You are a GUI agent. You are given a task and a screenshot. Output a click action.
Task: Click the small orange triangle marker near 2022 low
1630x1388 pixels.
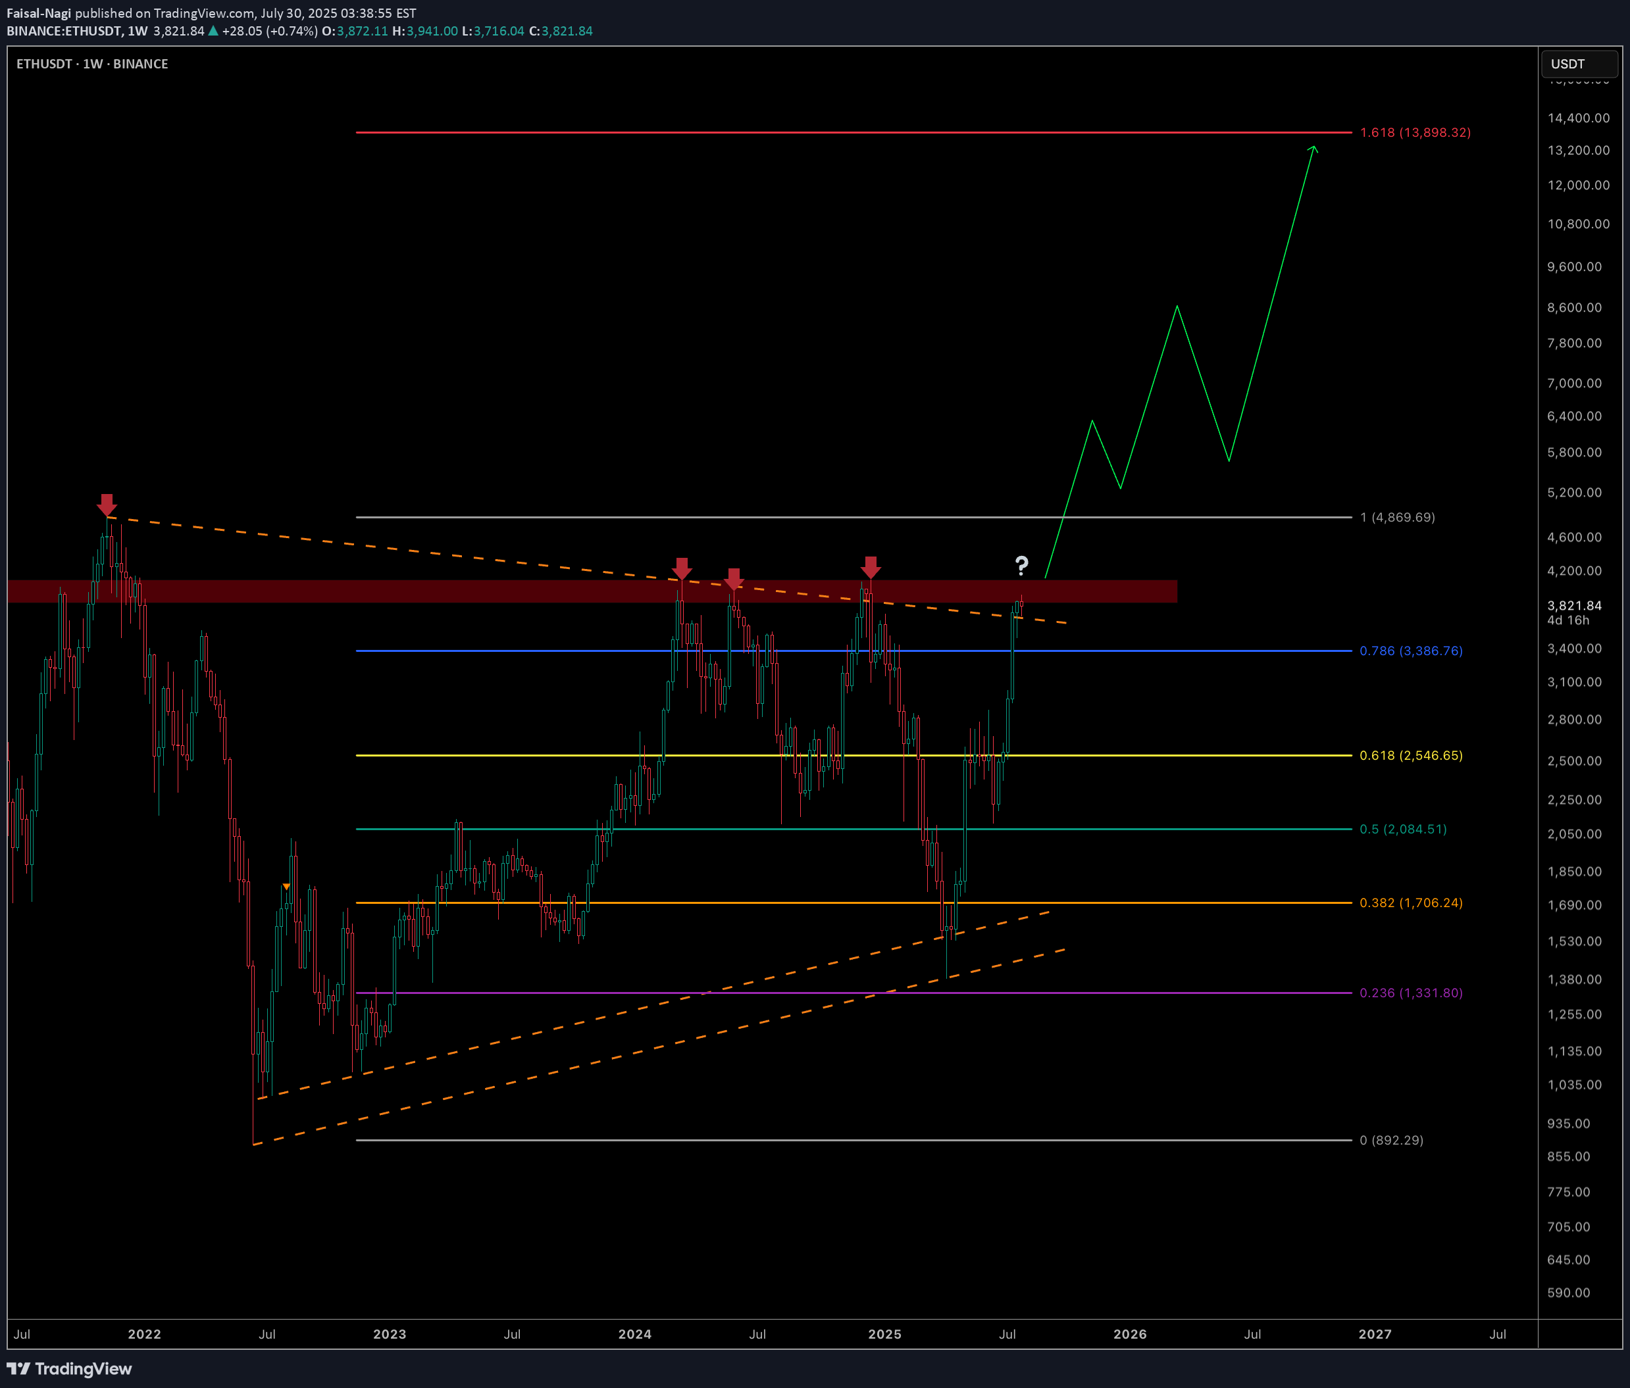[x=286, y=887]
